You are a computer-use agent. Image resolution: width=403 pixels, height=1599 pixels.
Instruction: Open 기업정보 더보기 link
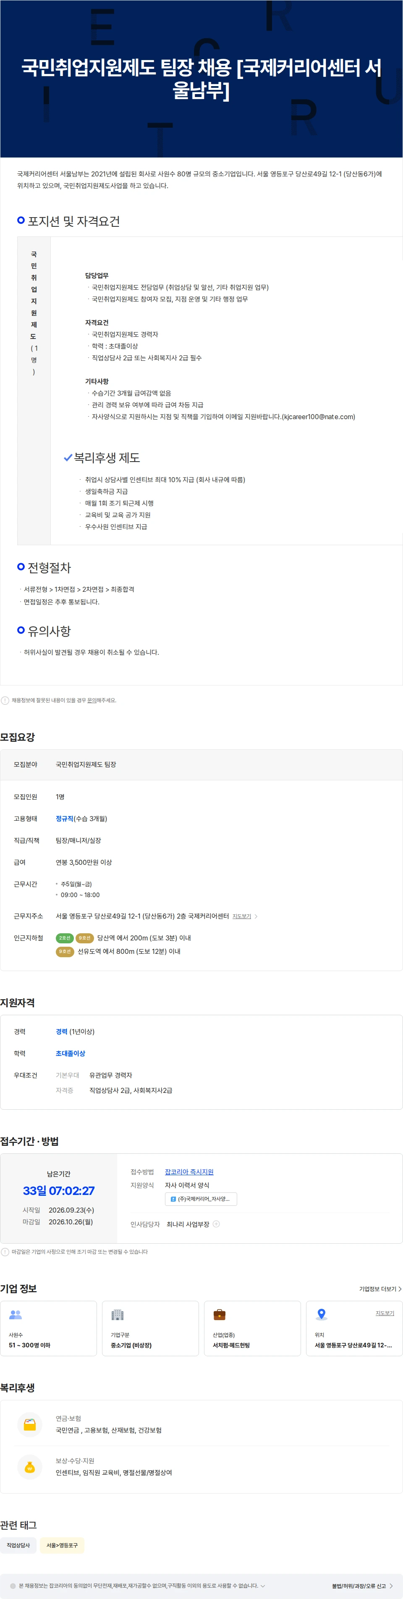[380, 1289]
